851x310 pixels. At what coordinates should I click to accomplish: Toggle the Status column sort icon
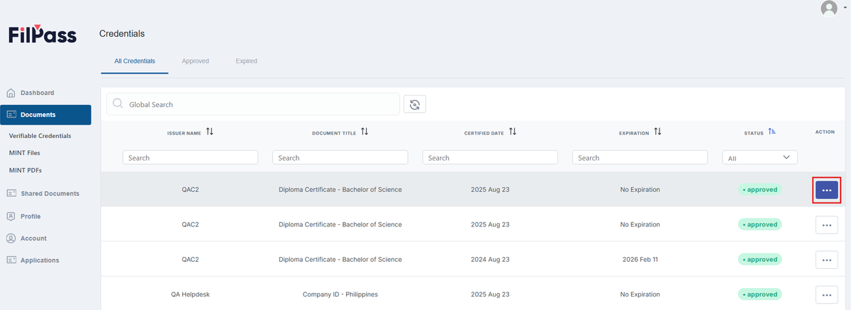772,132
